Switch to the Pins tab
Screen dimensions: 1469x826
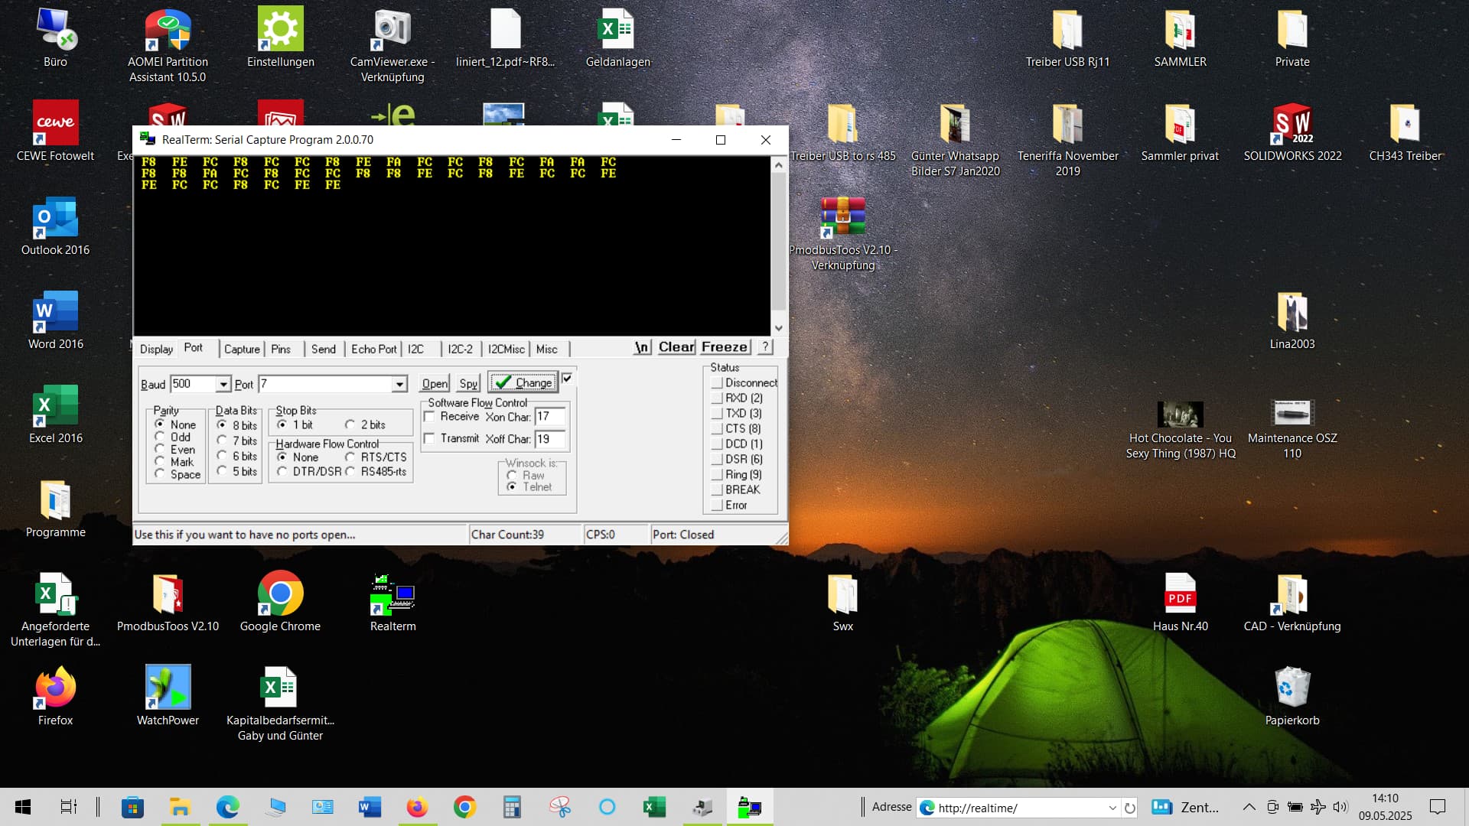[x=281, y=349]
